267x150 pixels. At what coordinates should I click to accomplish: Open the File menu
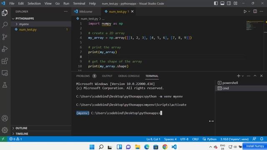click(12, 3)
